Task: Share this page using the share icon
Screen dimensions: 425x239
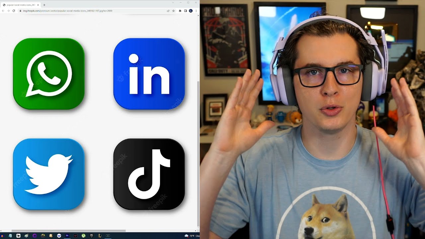Action: click(168, 11)
